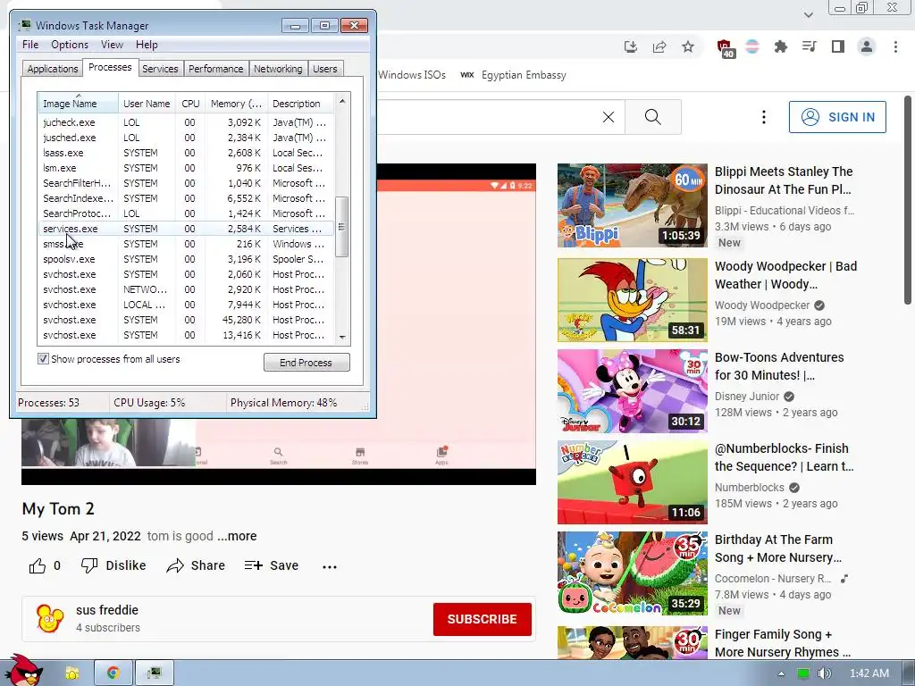Bookmark this page with the star icon
This screenshot has height=686, width=915.
coord(688,46)
